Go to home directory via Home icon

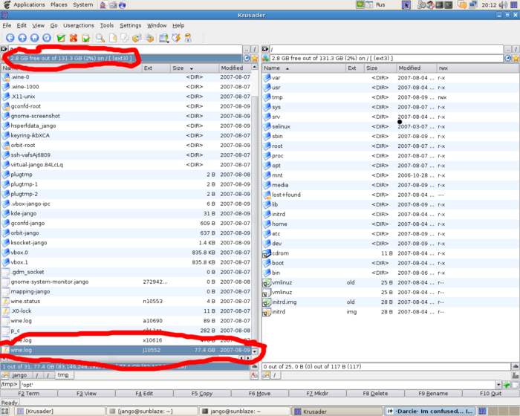(x=34, y=38)
